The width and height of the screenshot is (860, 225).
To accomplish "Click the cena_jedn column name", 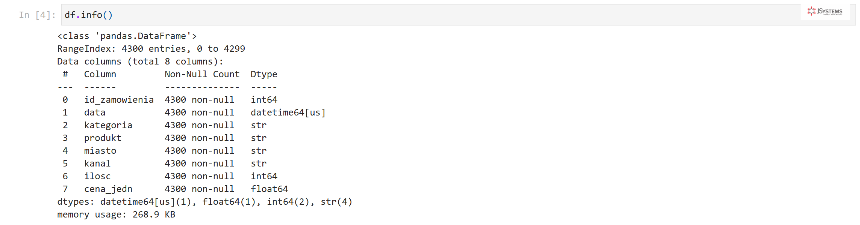I will [108, 189].
